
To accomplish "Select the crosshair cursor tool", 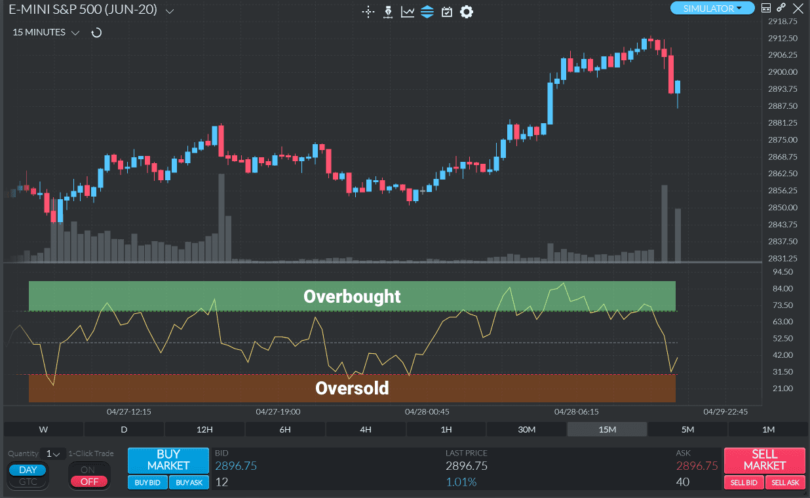I will pos(368,12).
